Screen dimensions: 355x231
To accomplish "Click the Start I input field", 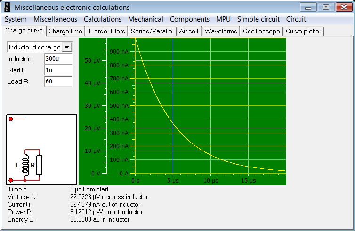I will point(58,70).
